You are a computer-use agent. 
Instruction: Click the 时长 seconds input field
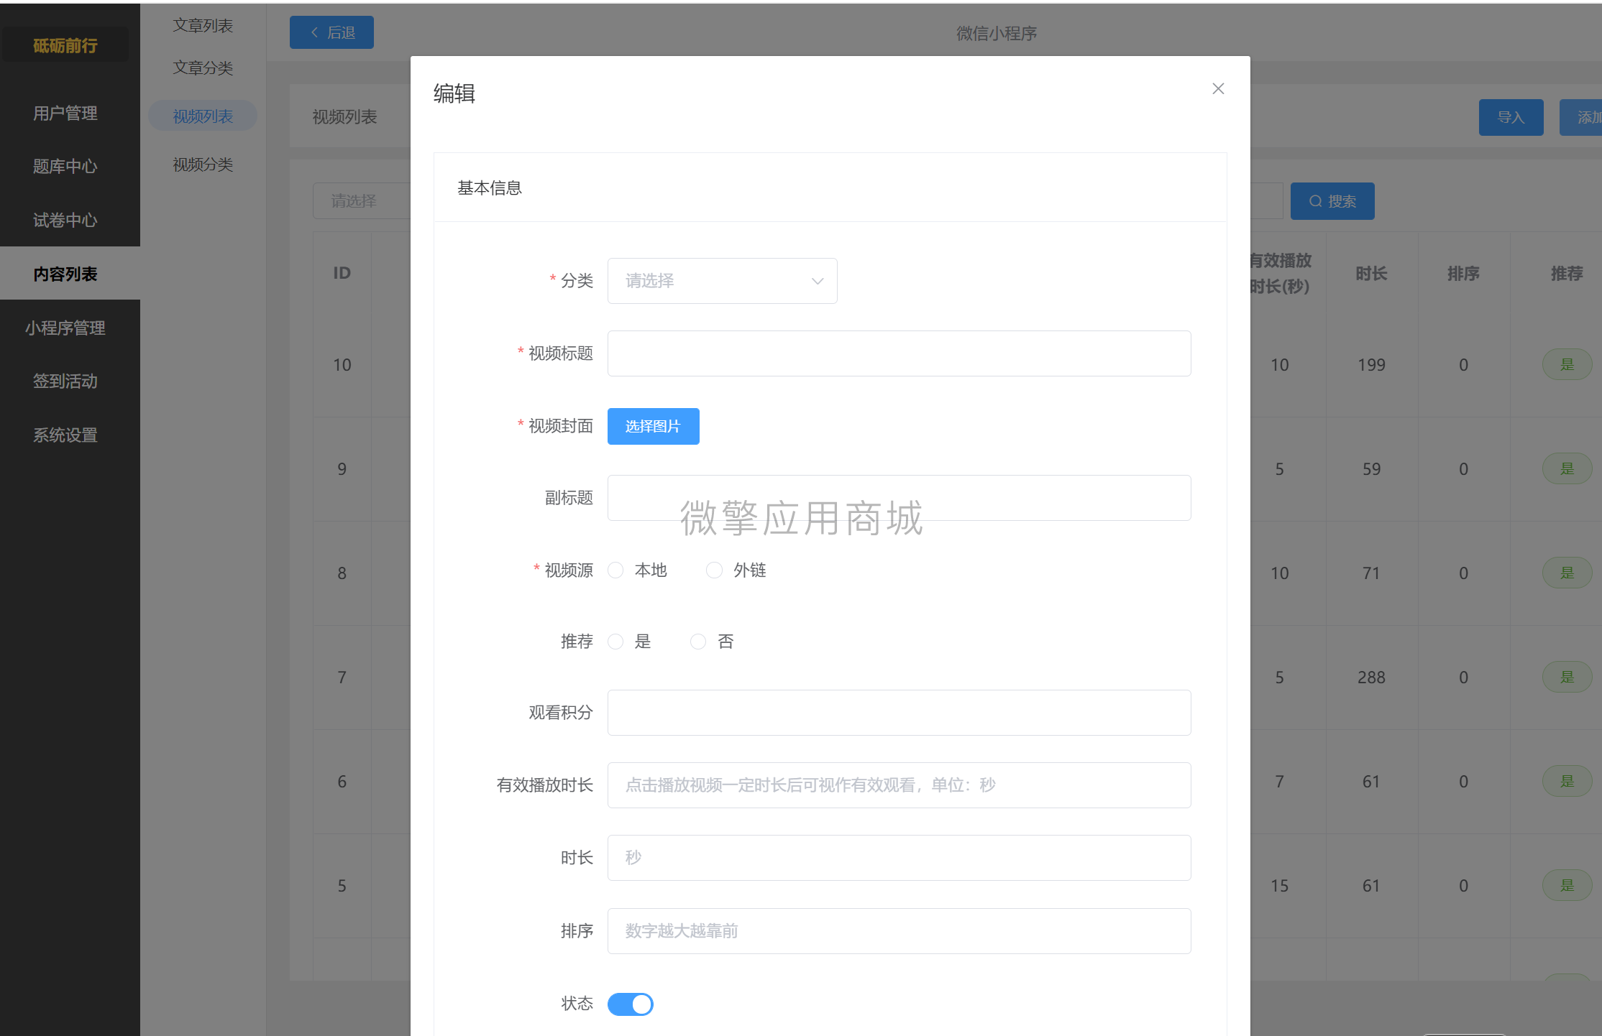pos(899,858)
